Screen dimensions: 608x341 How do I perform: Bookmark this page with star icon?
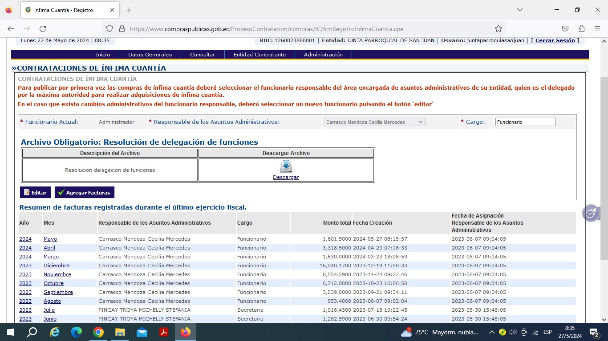(x=499, y=29)
